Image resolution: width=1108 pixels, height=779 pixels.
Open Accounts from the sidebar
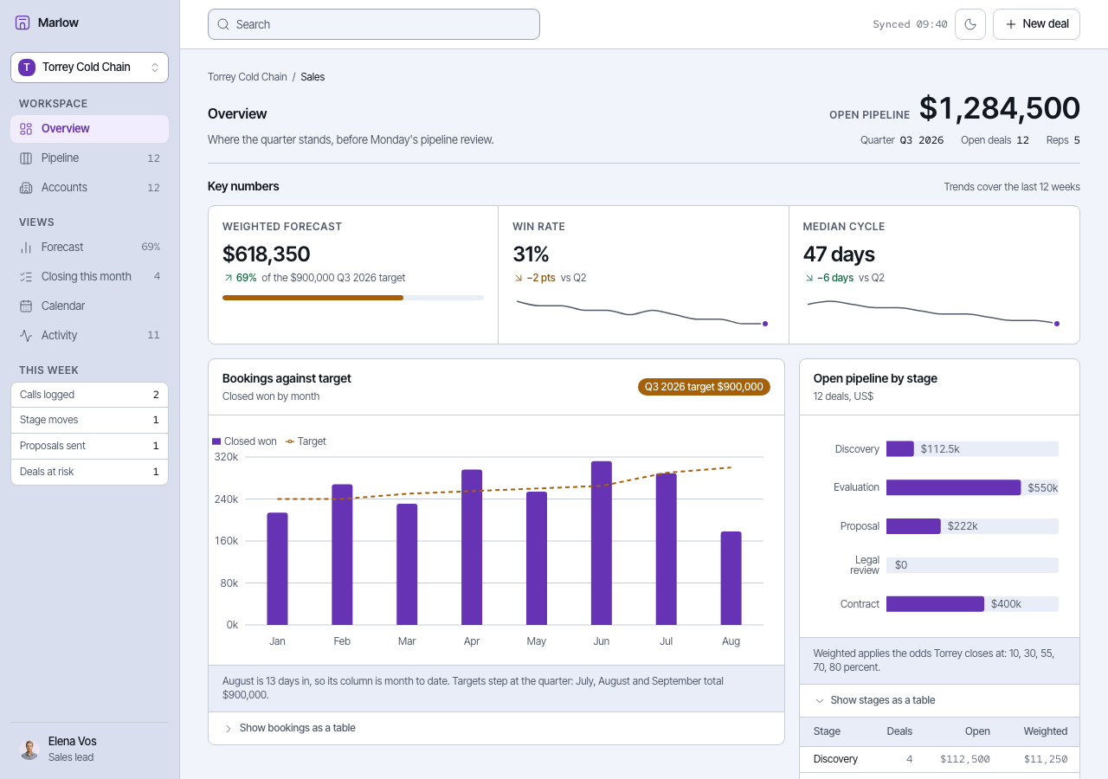coord(89,188)
